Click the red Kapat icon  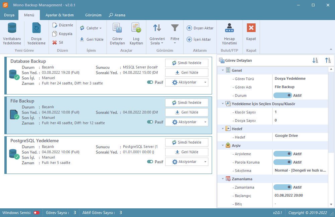(251, 28)
